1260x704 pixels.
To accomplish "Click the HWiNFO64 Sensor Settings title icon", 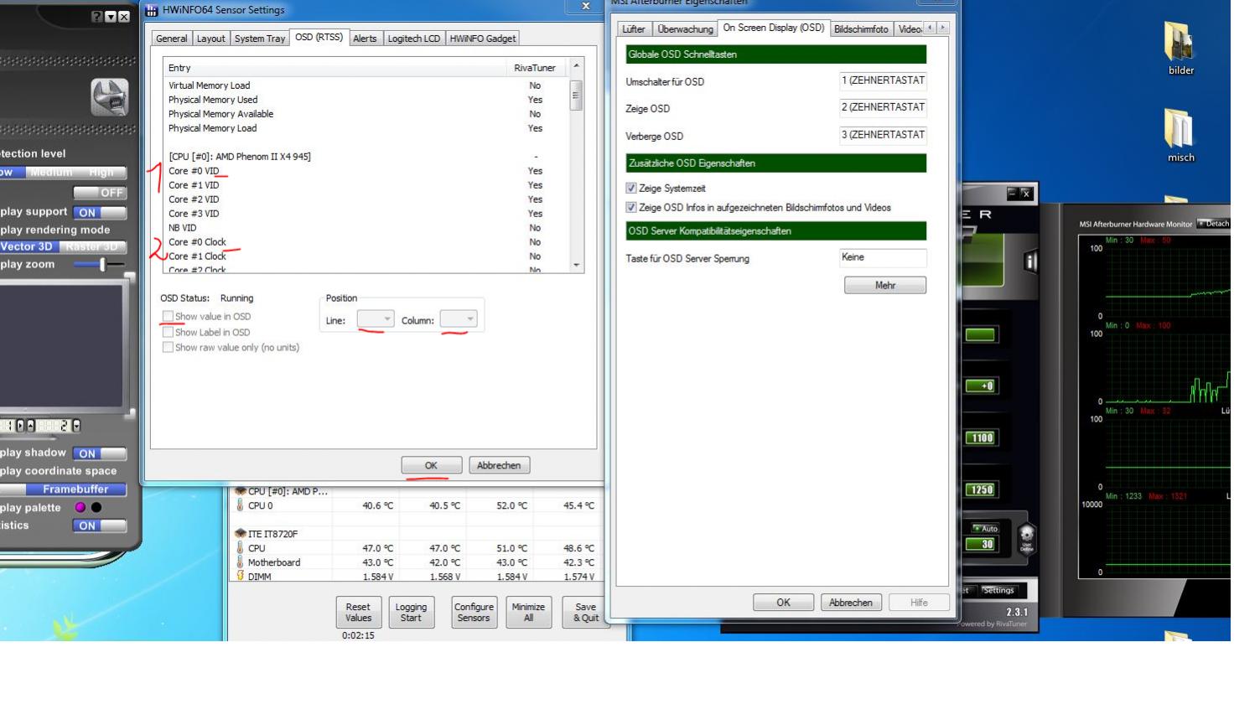I will pos(152,10).
